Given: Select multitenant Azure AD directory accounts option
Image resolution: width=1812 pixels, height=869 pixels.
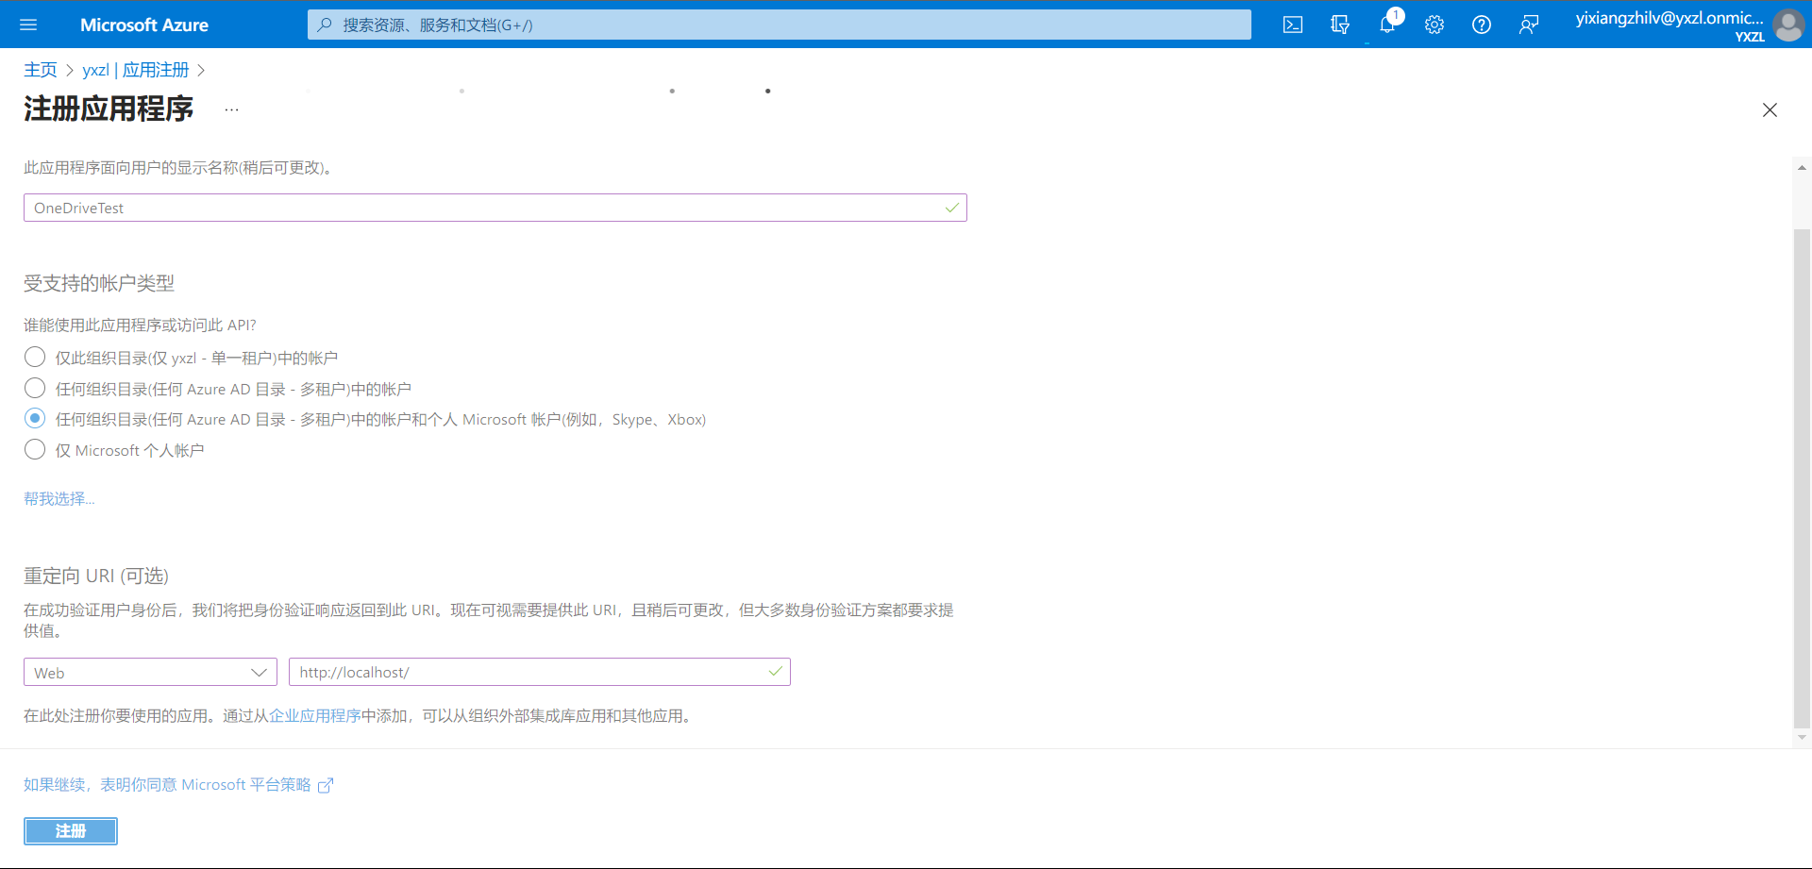Looking at the screenshot, I should click(35, 389).
